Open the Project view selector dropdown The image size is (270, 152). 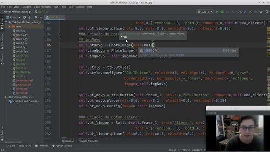click(13, 17)
